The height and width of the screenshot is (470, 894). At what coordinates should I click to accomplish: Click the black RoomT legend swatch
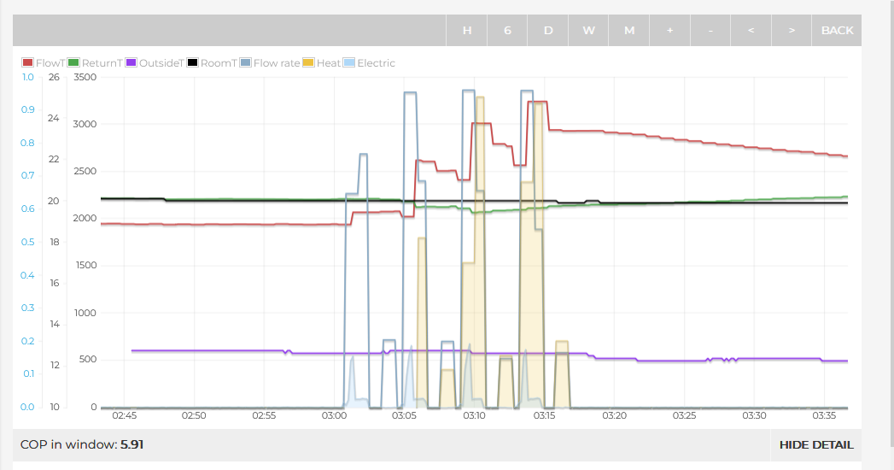click(193, 63)
